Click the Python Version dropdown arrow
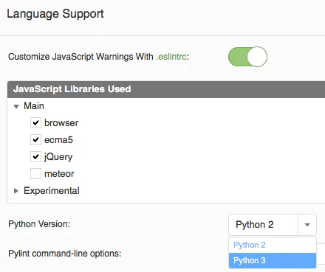325x272 pixels. pos(307,225)
